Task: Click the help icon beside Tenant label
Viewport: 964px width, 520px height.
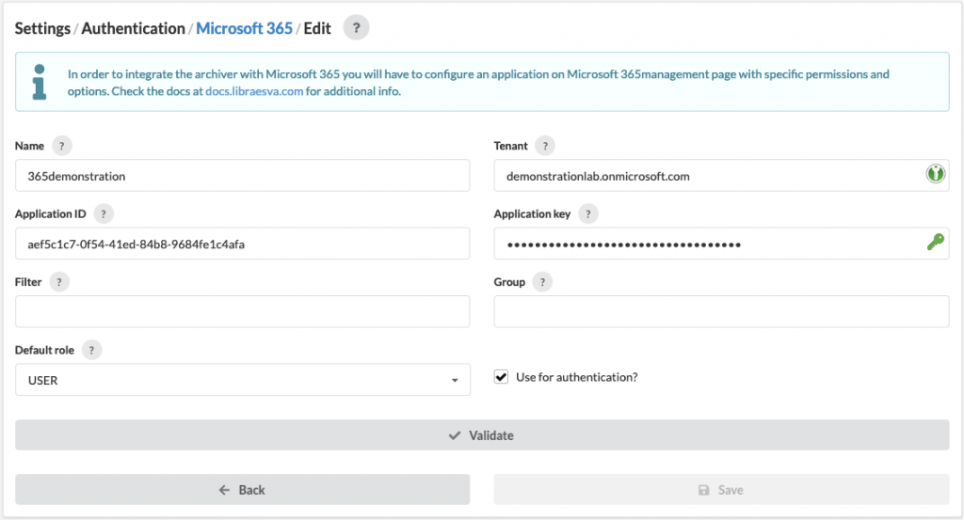Action: pyautogui.click(x=545, y=146)
